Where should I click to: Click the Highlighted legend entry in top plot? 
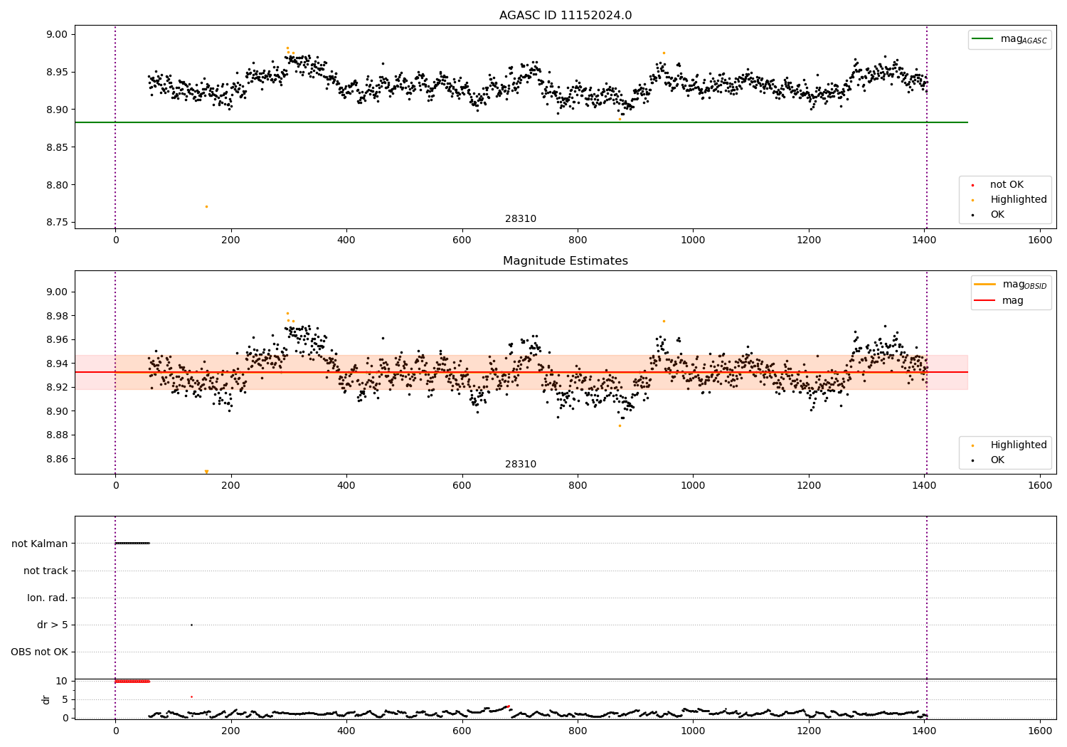(x=1009, y=200)
